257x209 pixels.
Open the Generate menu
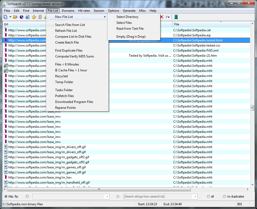coord(129,11)
